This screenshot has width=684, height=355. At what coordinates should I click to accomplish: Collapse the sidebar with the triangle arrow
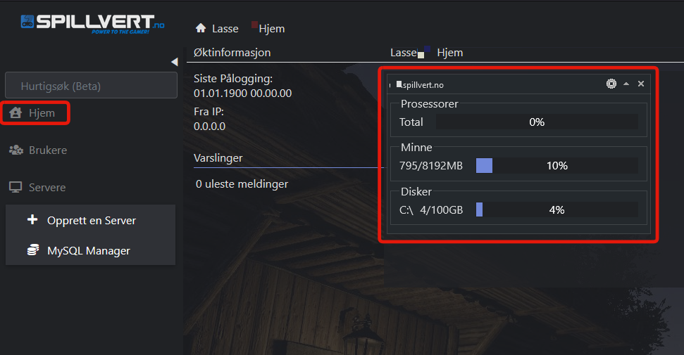pos(175,62)
